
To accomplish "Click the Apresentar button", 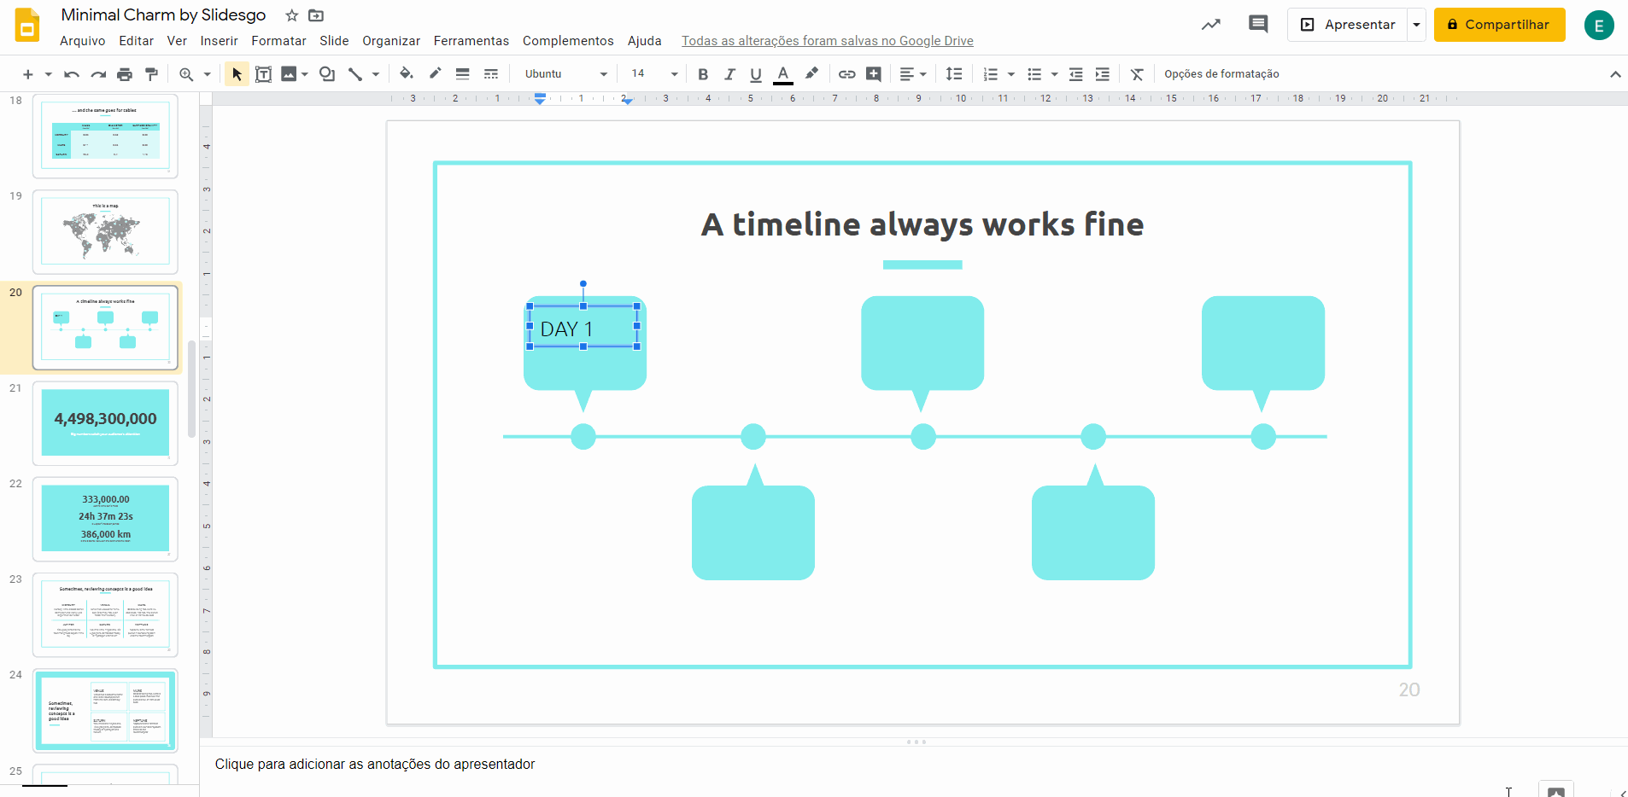I will pos(1347,25).
